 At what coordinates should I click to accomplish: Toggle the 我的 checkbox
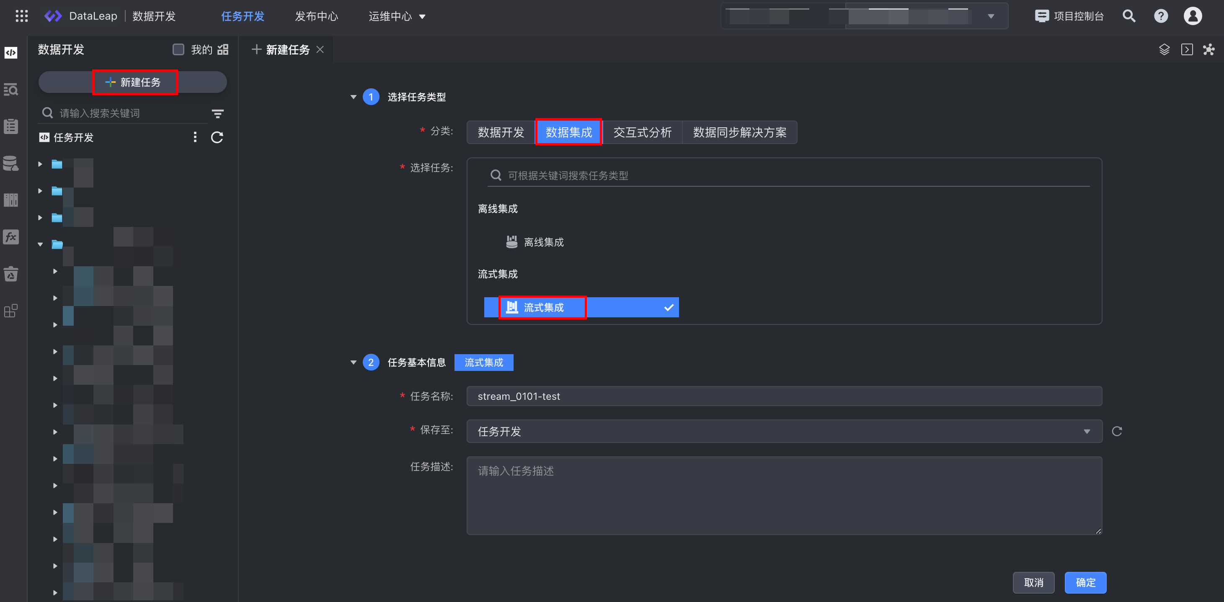coord(178,49)
